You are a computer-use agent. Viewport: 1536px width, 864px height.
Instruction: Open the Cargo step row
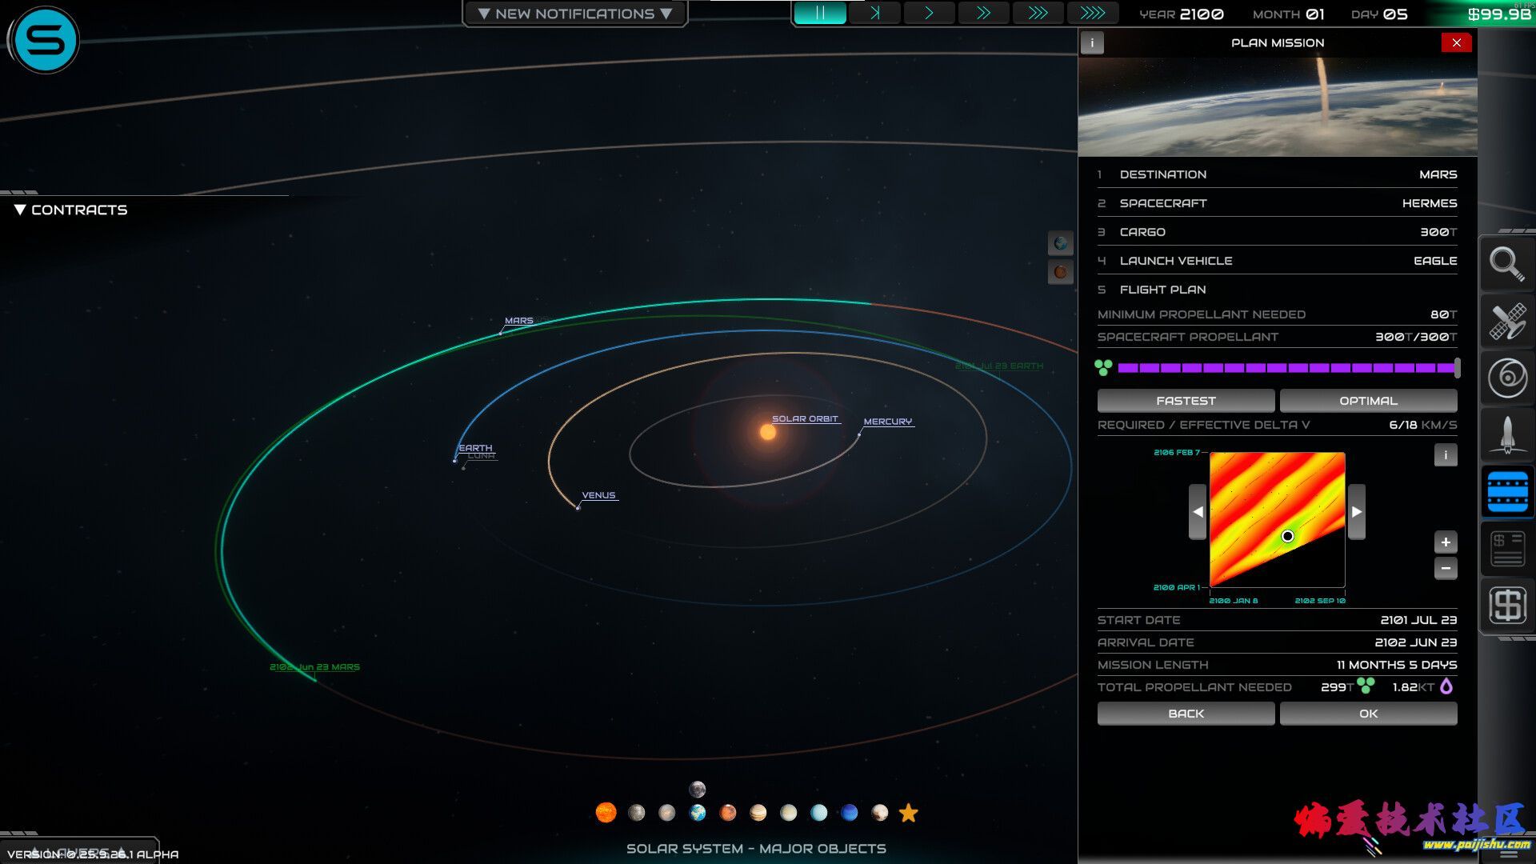click(1277, 232)
